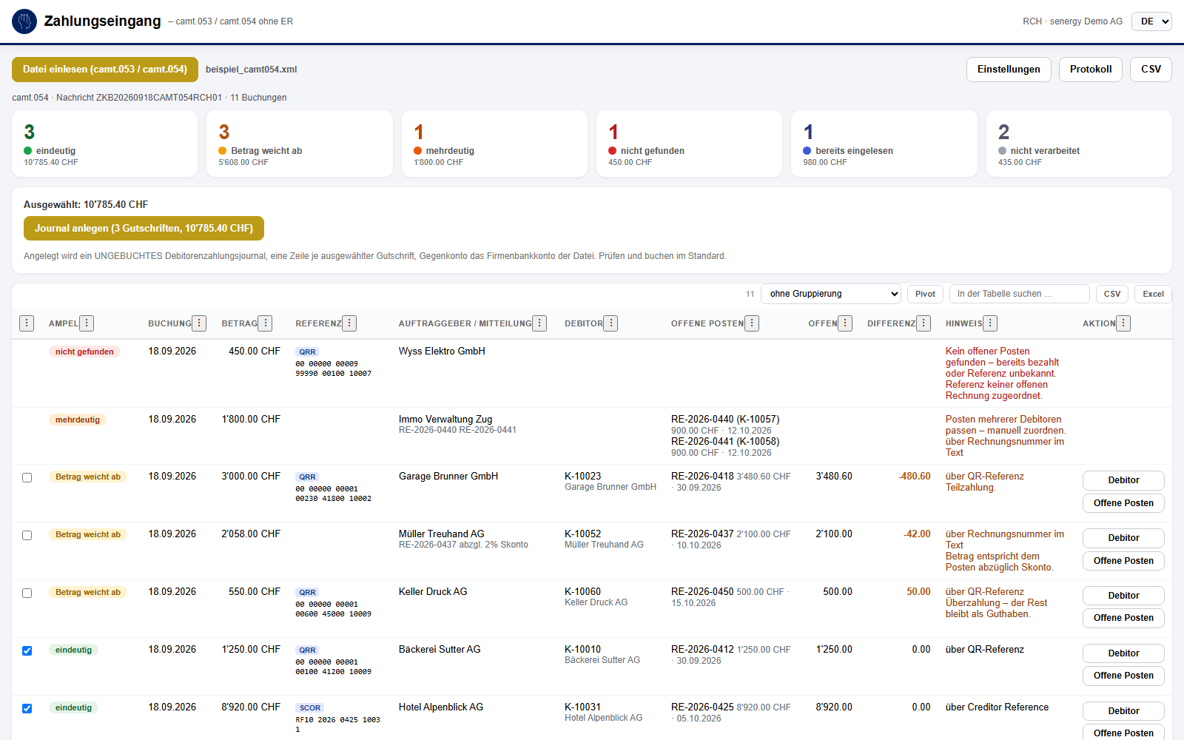Open the OFFENE POSTEN column options menu
1184x740 pixels.
752,323
